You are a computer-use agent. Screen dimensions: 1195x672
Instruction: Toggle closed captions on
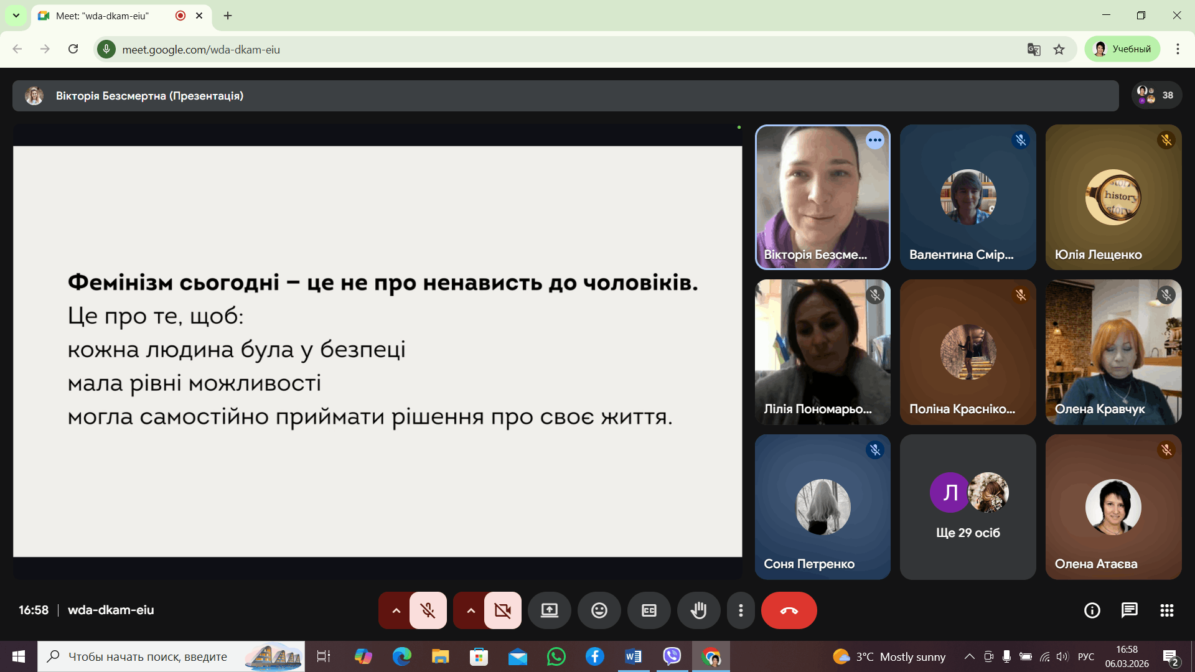tap(649, 610)
